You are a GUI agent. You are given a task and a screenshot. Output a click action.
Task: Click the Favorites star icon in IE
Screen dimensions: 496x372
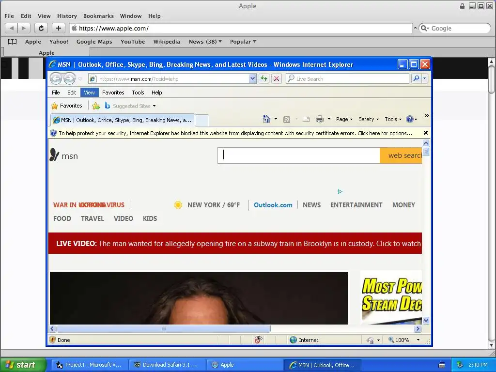54,106
